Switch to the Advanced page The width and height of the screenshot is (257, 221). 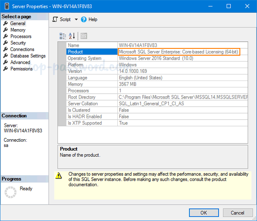20,62
